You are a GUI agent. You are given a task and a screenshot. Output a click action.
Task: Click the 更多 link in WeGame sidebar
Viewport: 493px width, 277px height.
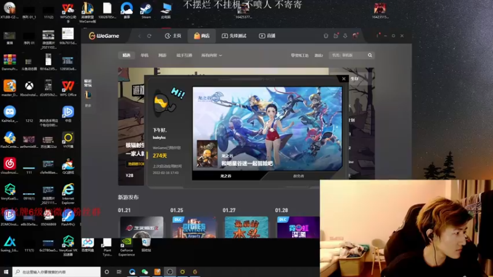pos(88,105)
